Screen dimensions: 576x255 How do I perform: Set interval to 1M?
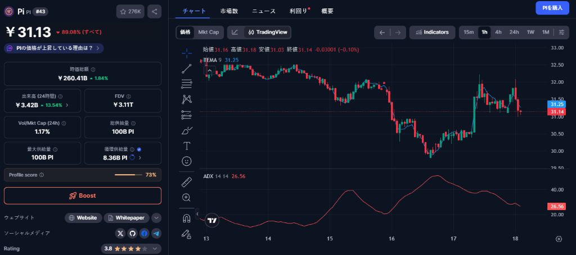pyautogui.click(x=546, y=32)
